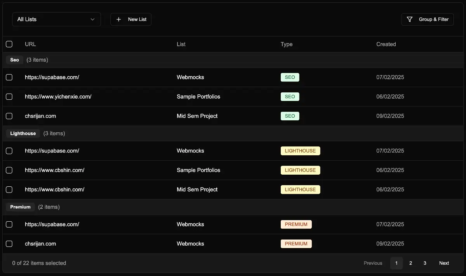
Task: Go to page 2
Action: [410, 263]
